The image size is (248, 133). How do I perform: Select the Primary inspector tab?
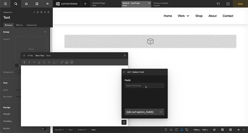(x=9, y=25)
